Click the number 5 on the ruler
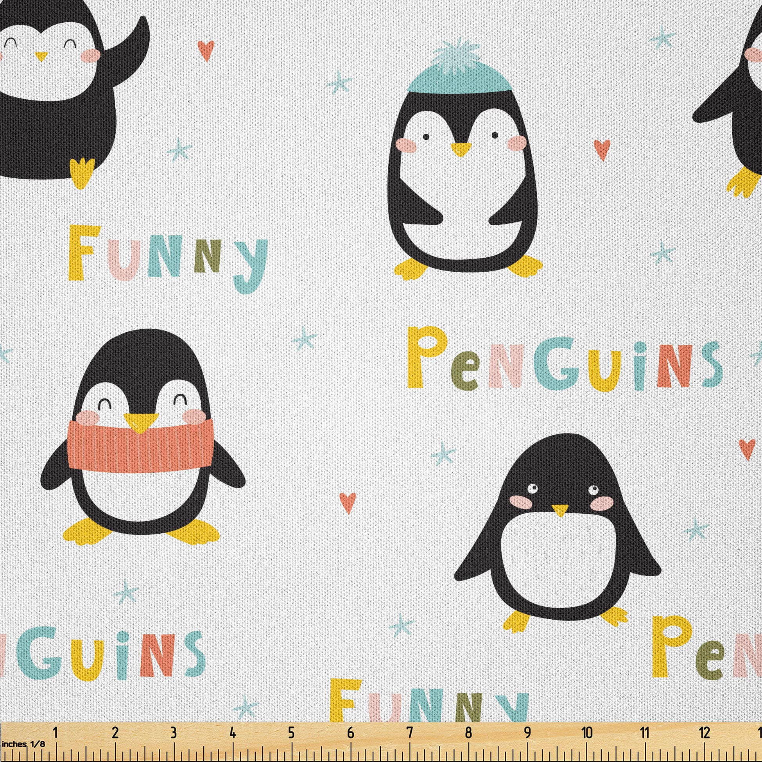The image size is (762, 762). 292,733
